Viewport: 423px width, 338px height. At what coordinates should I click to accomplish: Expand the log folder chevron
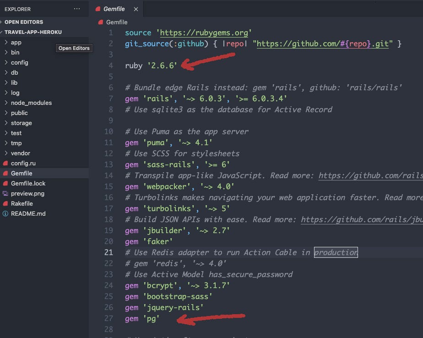6,93
